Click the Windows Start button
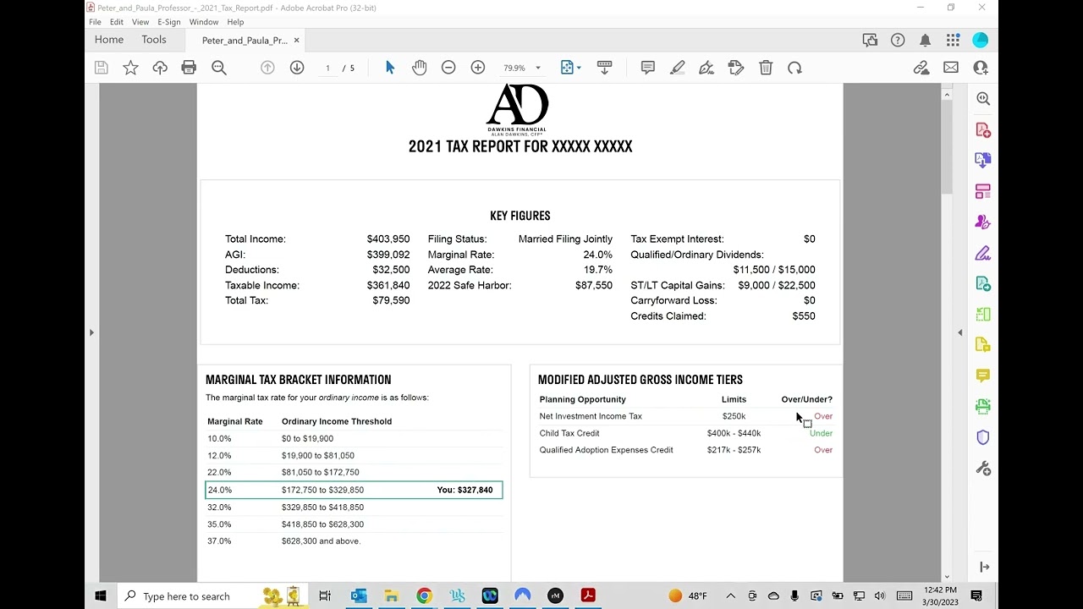Screen dimensions: 1083x609 [x=101, y=596]
